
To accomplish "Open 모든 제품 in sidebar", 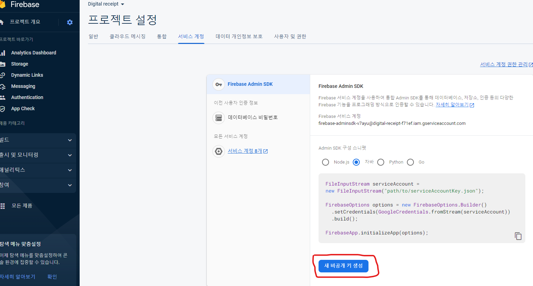I will [x=22, y=206].
